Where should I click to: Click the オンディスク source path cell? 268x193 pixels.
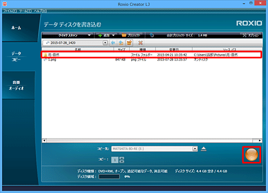pyautogui.click(x=200, y=60)
